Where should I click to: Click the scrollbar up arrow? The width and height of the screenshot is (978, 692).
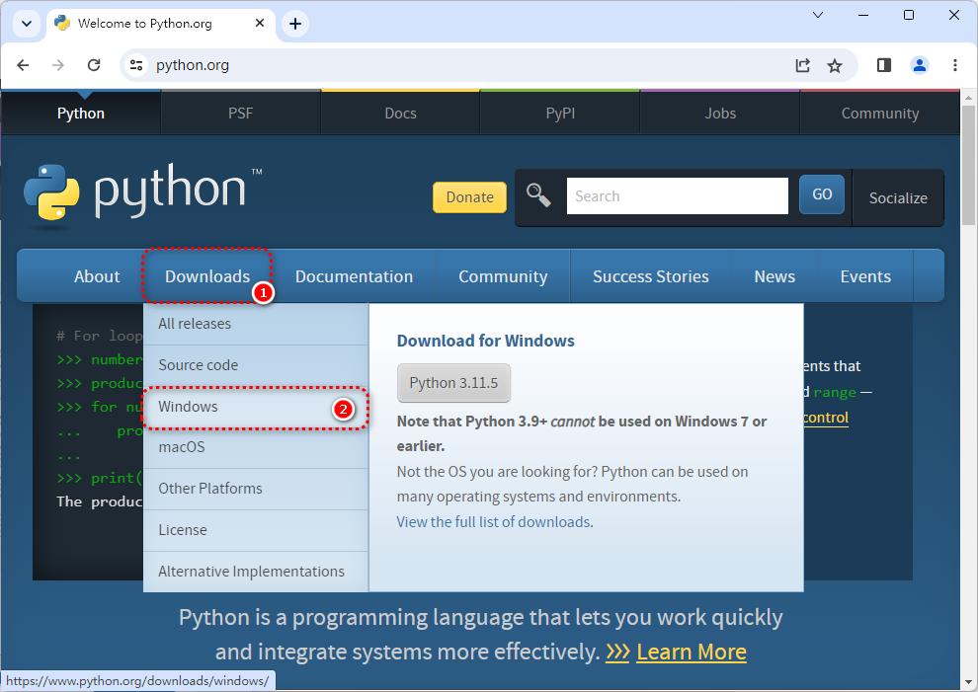click(969, 98)
